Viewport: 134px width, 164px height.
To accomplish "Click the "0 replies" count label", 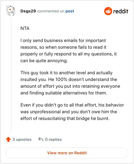I will pos(53,139).
